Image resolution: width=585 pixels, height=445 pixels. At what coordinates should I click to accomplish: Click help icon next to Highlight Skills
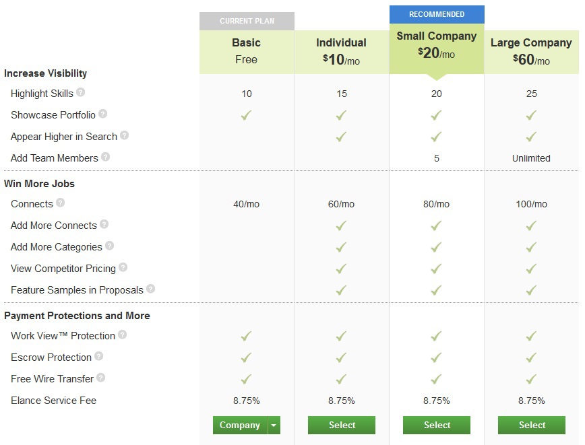coord(81,92)
